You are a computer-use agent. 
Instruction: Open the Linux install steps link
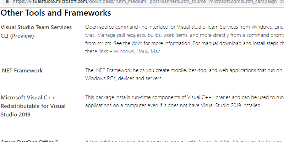tap(142, 51)
